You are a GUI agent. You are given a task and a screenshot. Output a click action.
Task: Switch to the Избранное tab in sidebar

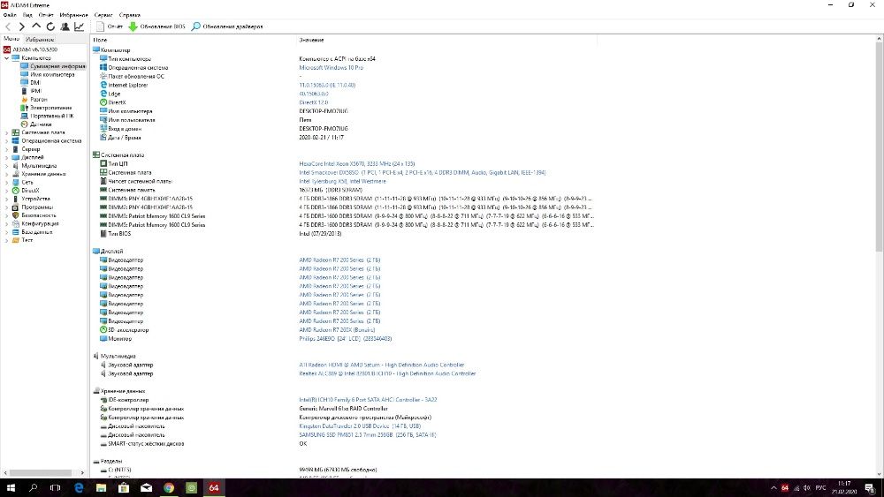click(x=40, y=40)
